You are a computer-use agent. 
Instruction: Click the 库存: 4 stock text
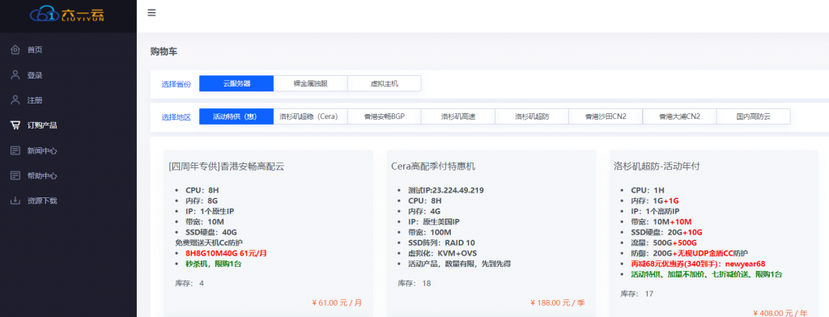189,283
